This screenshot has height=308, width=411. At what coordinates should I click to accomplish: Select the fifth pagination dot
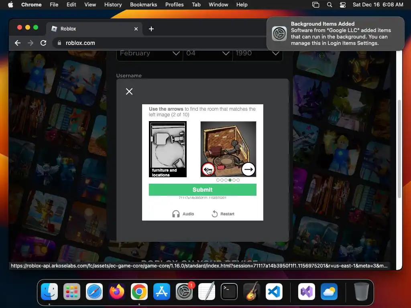point(234,180)
